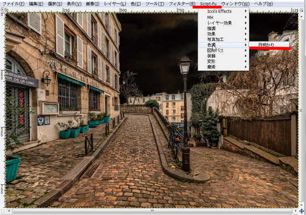The height and width of the screenshot is (215, 306).
Task: Expand the 写真加工 submenu
Action: (223, 39)
